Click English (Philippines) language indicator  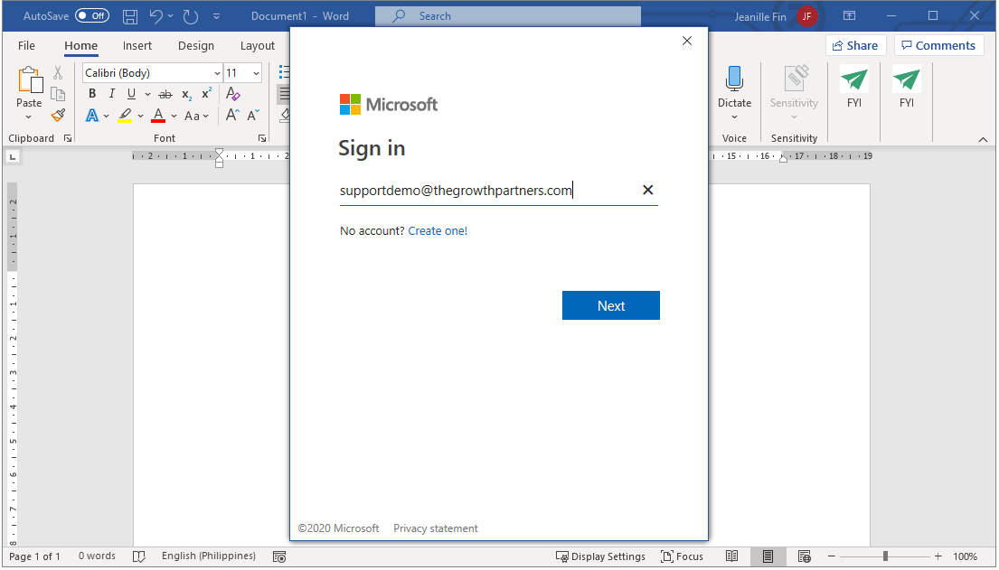208,556
